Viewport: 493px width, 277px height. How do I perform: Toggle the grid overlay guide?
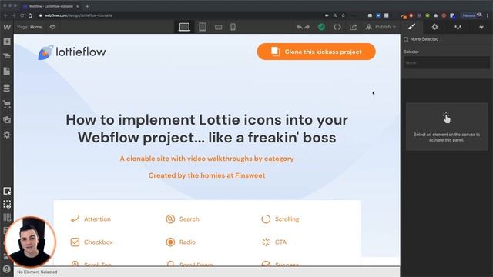(x=7, y=217)
